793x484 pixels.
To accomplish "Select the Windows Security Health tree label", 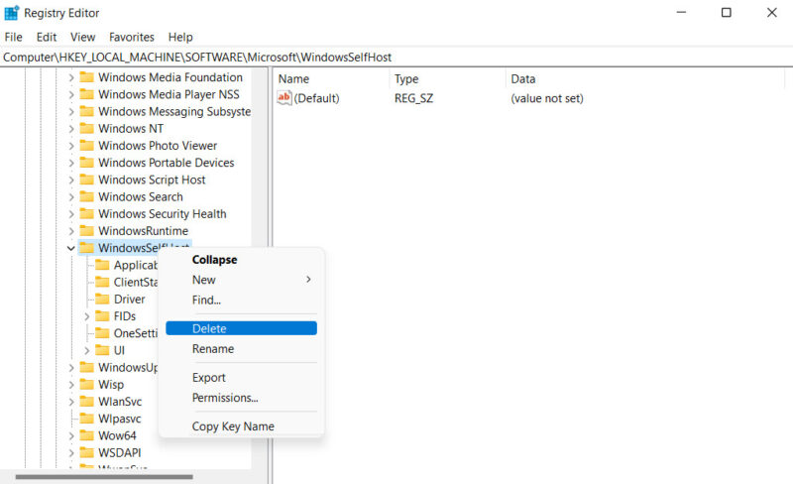I will tap(163, 213).
